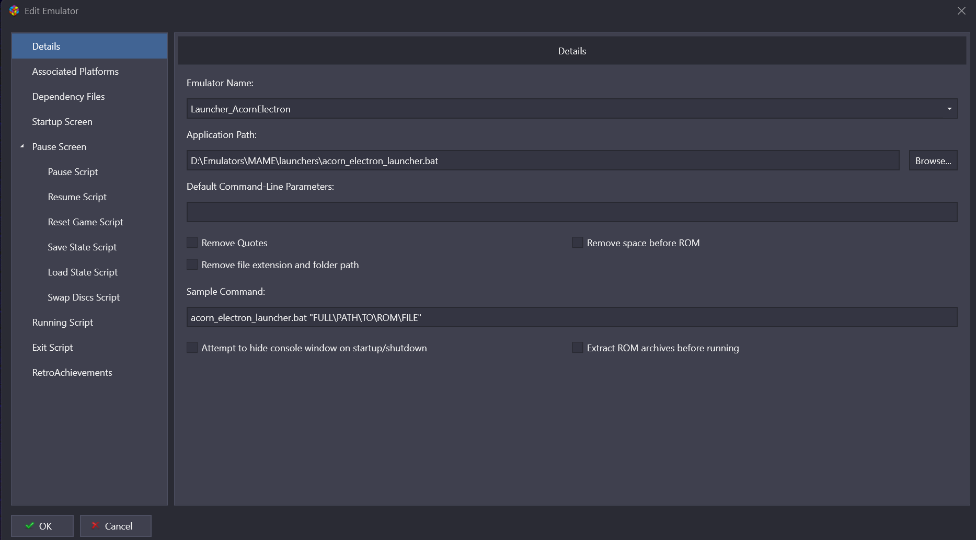The height and width of the screenshot is (540, 976).
Task: Check Remove space before ROM
Action: (578, 243)
